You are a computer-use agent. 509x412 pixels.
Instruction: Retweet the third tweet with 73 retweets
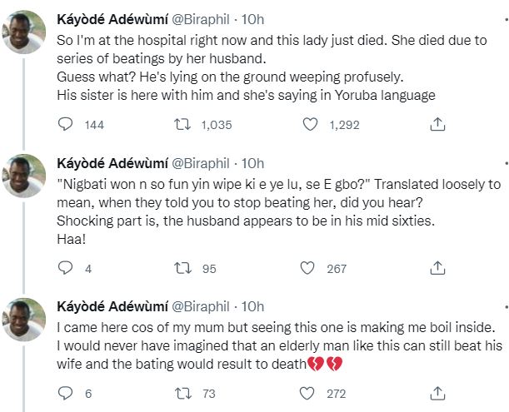pyautogui.click(x=182, y=393)
